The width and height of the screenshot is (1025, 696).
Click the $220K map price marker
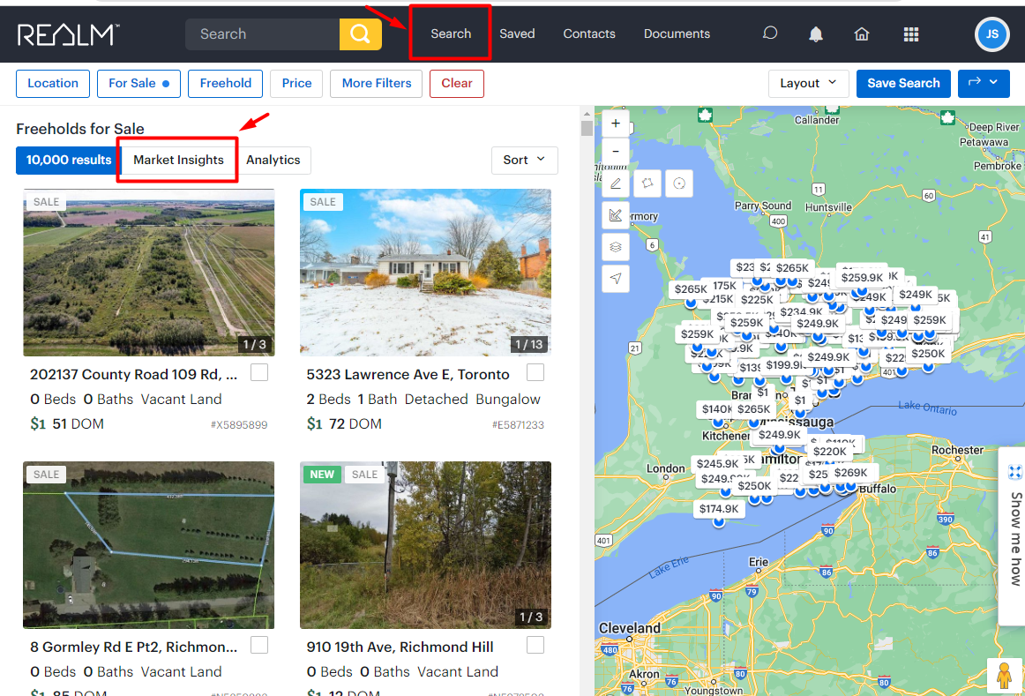tap(829, 452)
